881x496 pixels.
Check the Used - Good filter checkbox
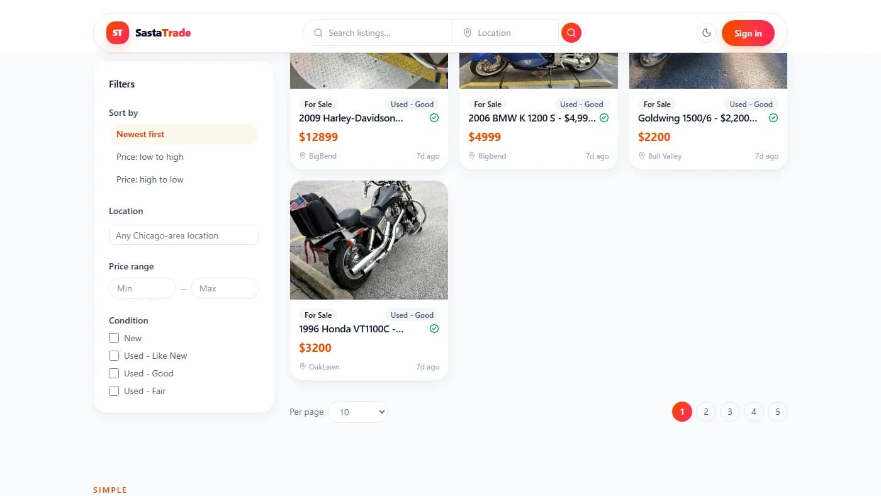pyautogui.click(x=114, y=373)
